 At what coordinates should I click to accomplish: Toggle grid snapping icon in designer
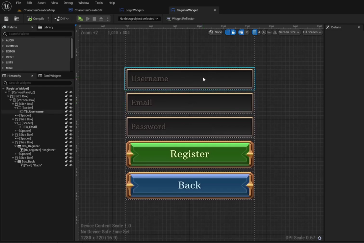255,32
